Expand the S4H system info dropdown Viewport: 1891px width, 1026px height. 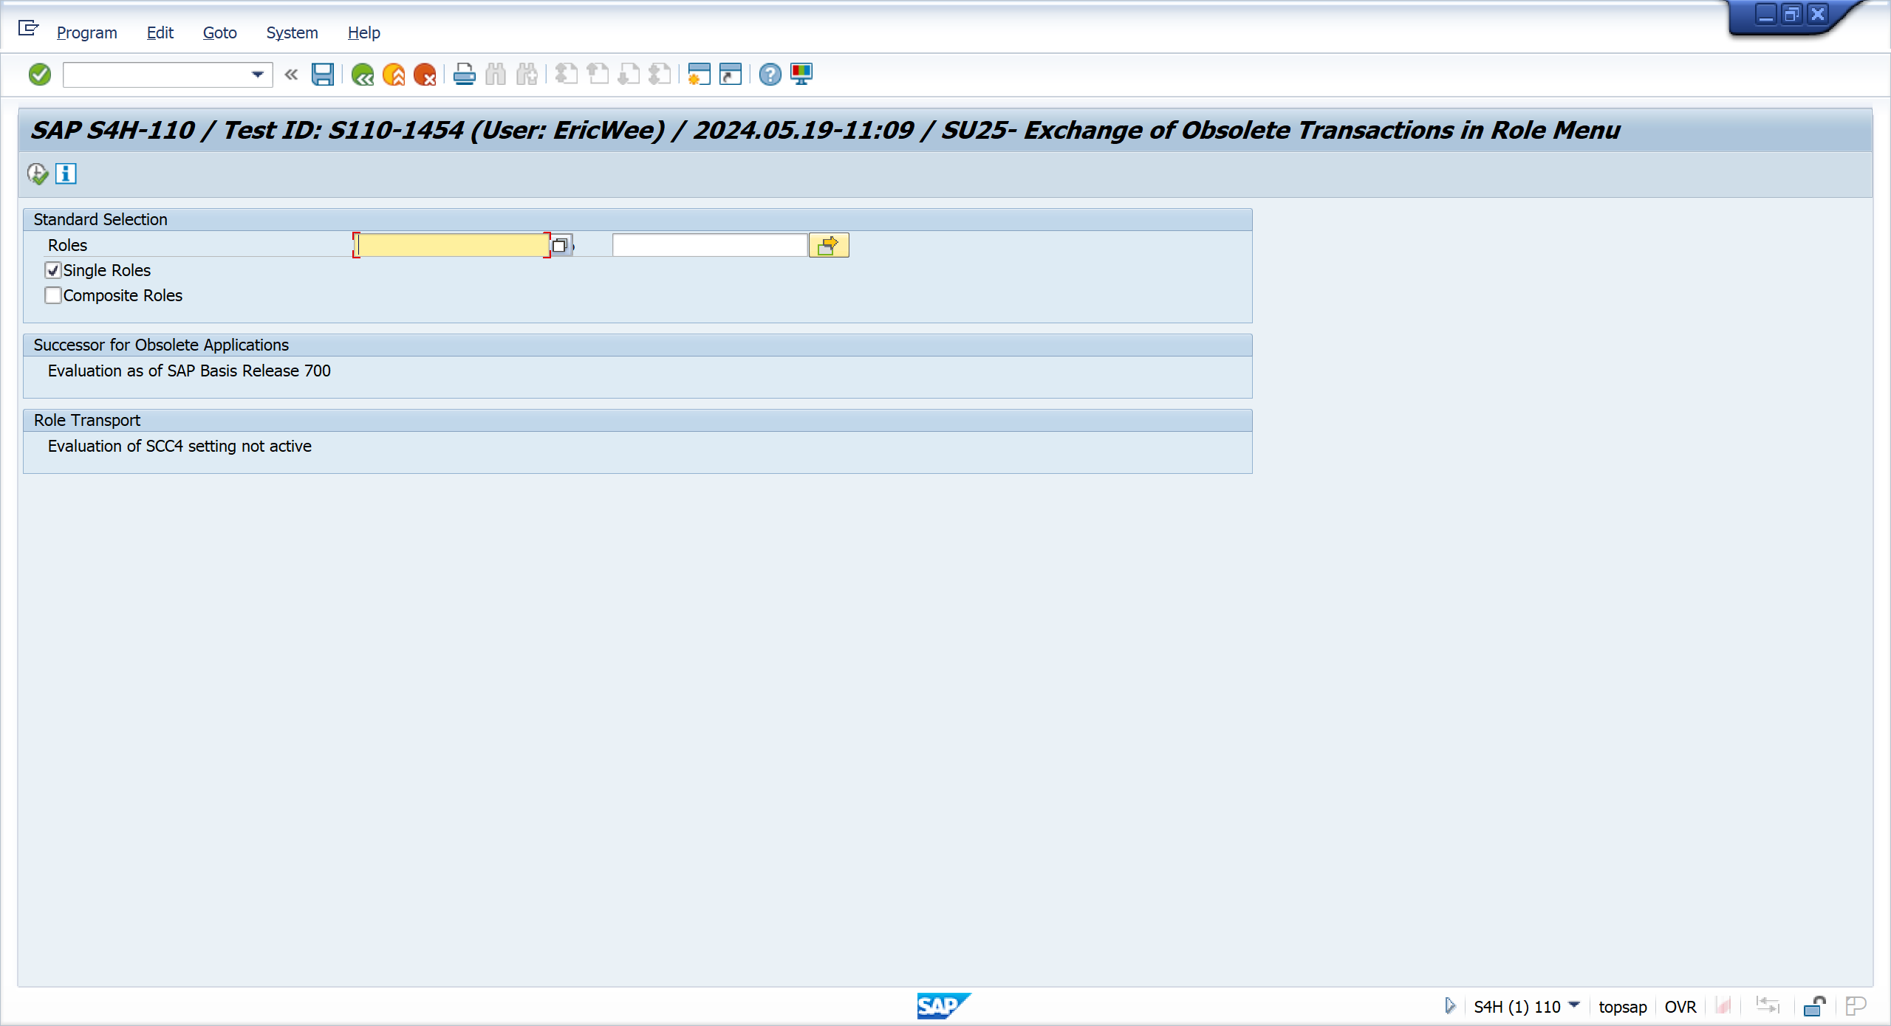1573,1005
